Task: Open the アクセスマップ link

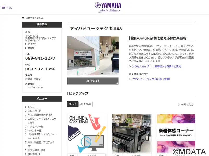Action: click(141, 66)
